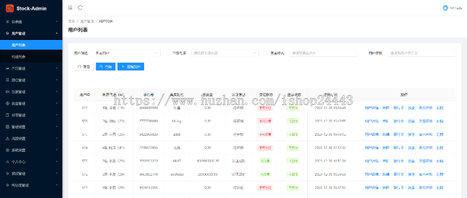Click the 个人中心 person icon in sidebar

pos(8,162)
